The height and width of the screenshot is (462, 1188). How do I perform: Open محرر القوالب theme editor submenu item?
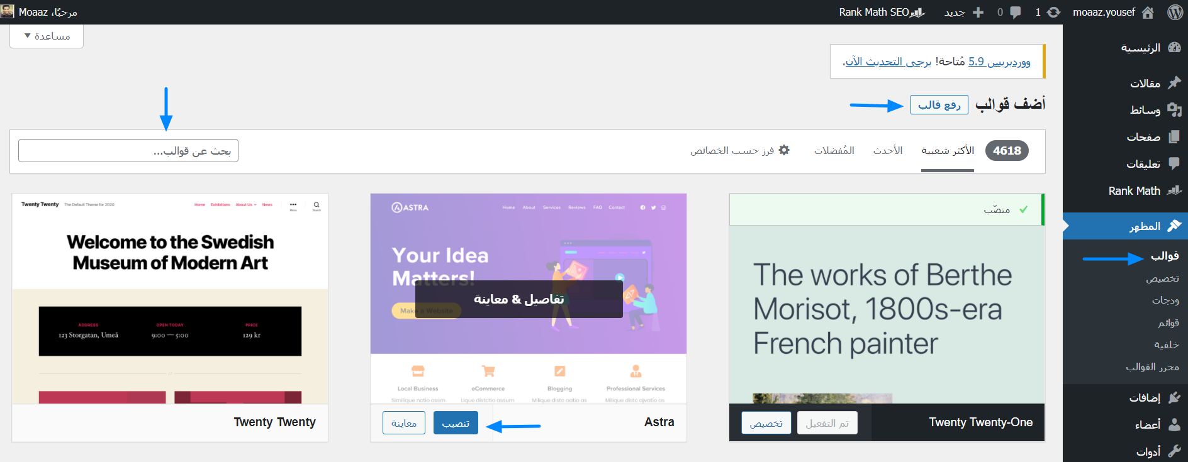(1152, 366)
